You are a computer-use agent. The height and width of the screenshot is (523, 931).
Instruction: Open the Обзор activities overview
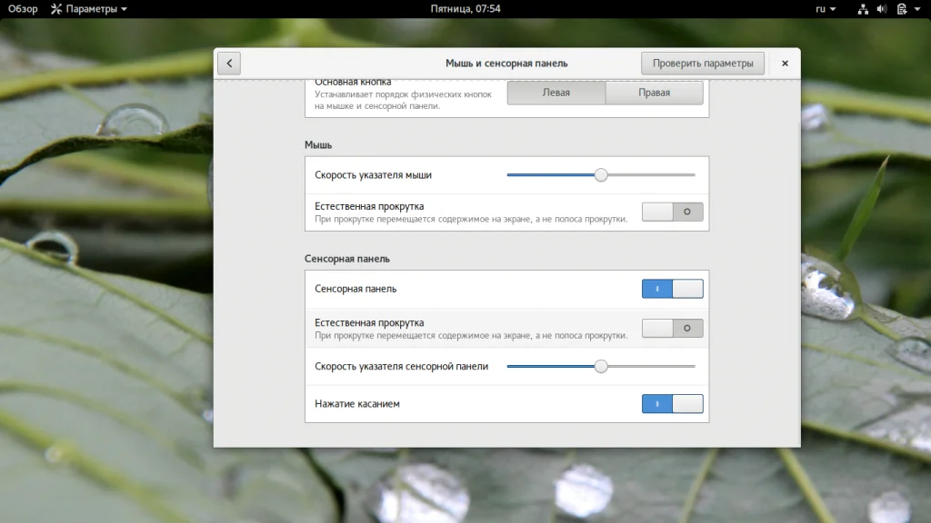pos(23,9)
